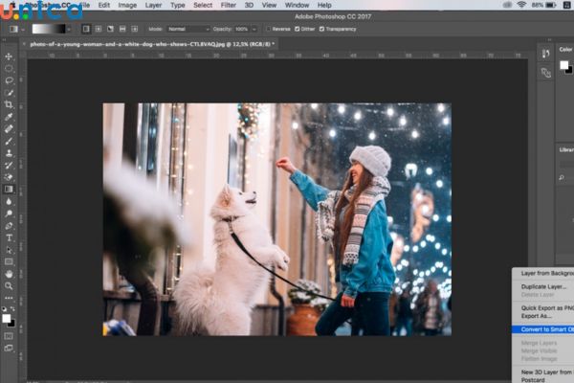Select the Dodge tool

pos(9,214)
